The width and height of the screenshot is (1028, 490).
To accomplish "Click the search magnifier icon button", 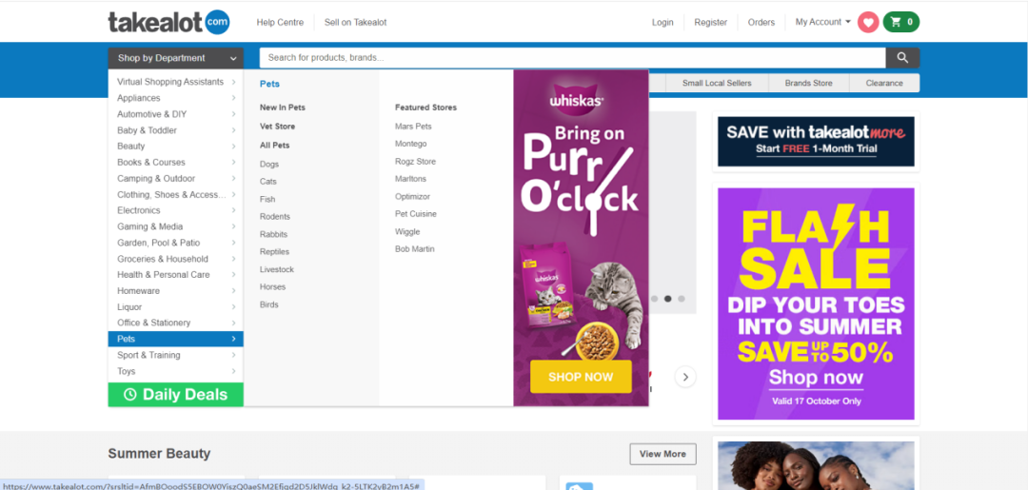I will 902,58.
